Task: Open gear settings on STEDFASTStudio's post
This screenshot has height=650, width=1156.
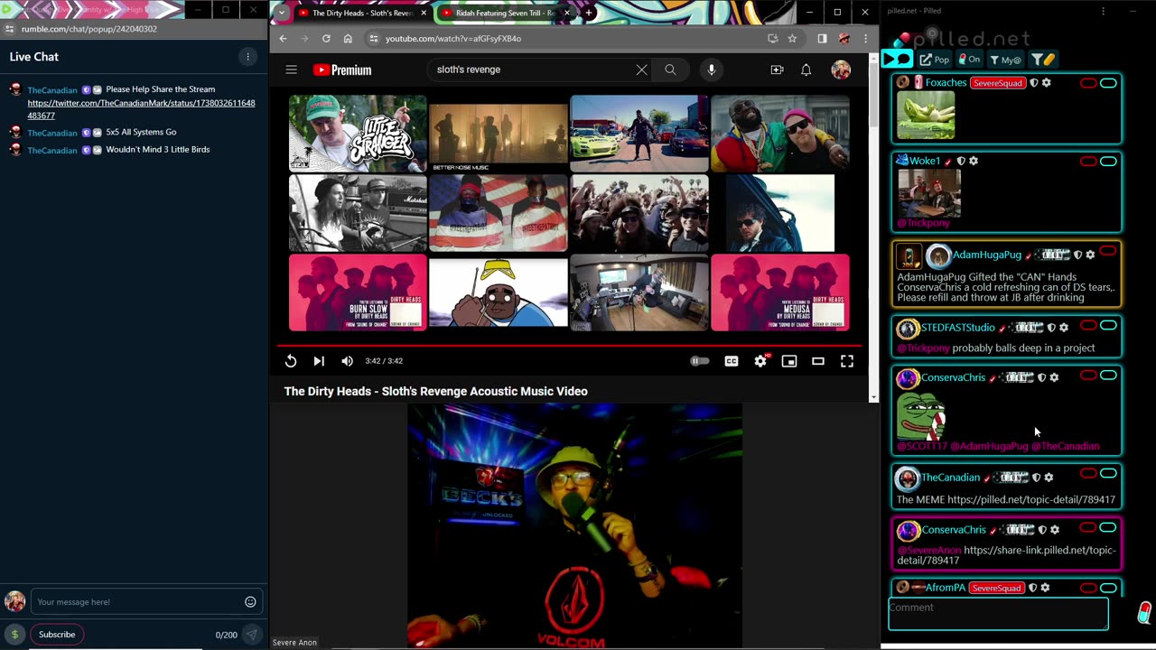Action: pyautogui.click(x=1064, y=328)
